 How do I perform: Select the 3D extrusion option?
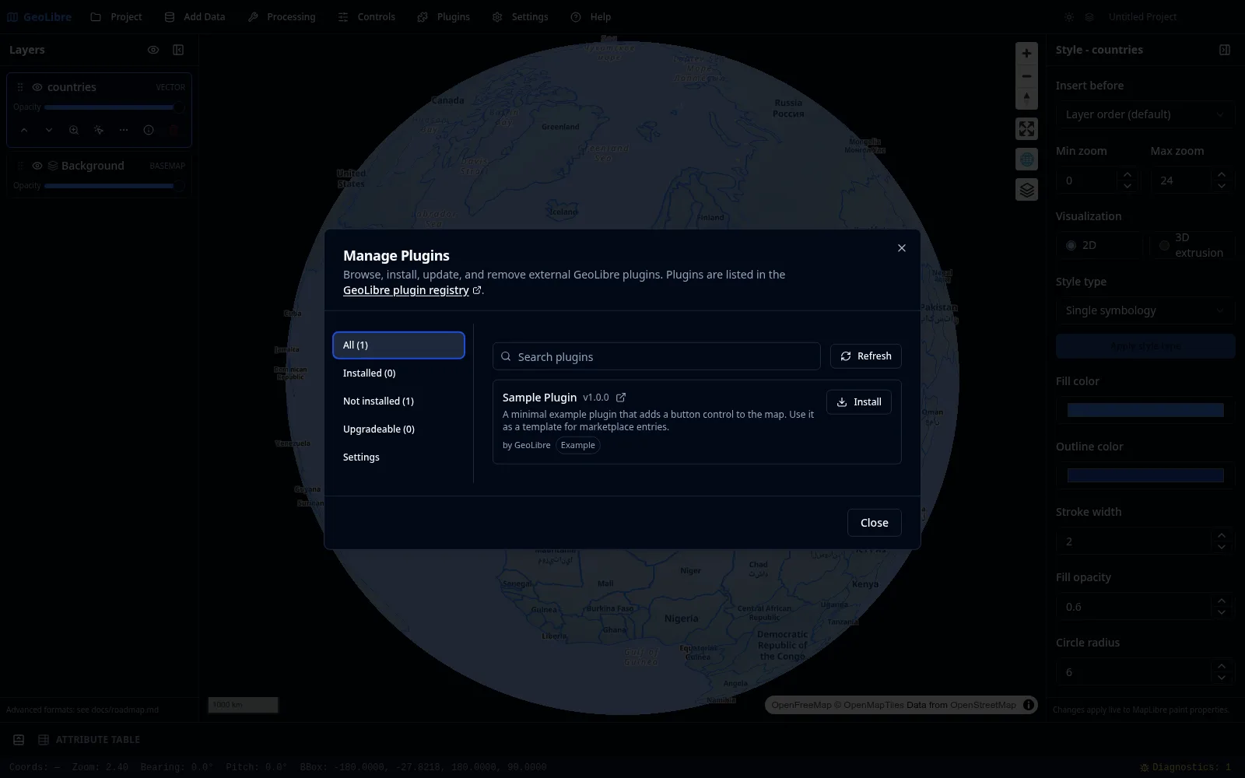click(x=1191, y=245)
